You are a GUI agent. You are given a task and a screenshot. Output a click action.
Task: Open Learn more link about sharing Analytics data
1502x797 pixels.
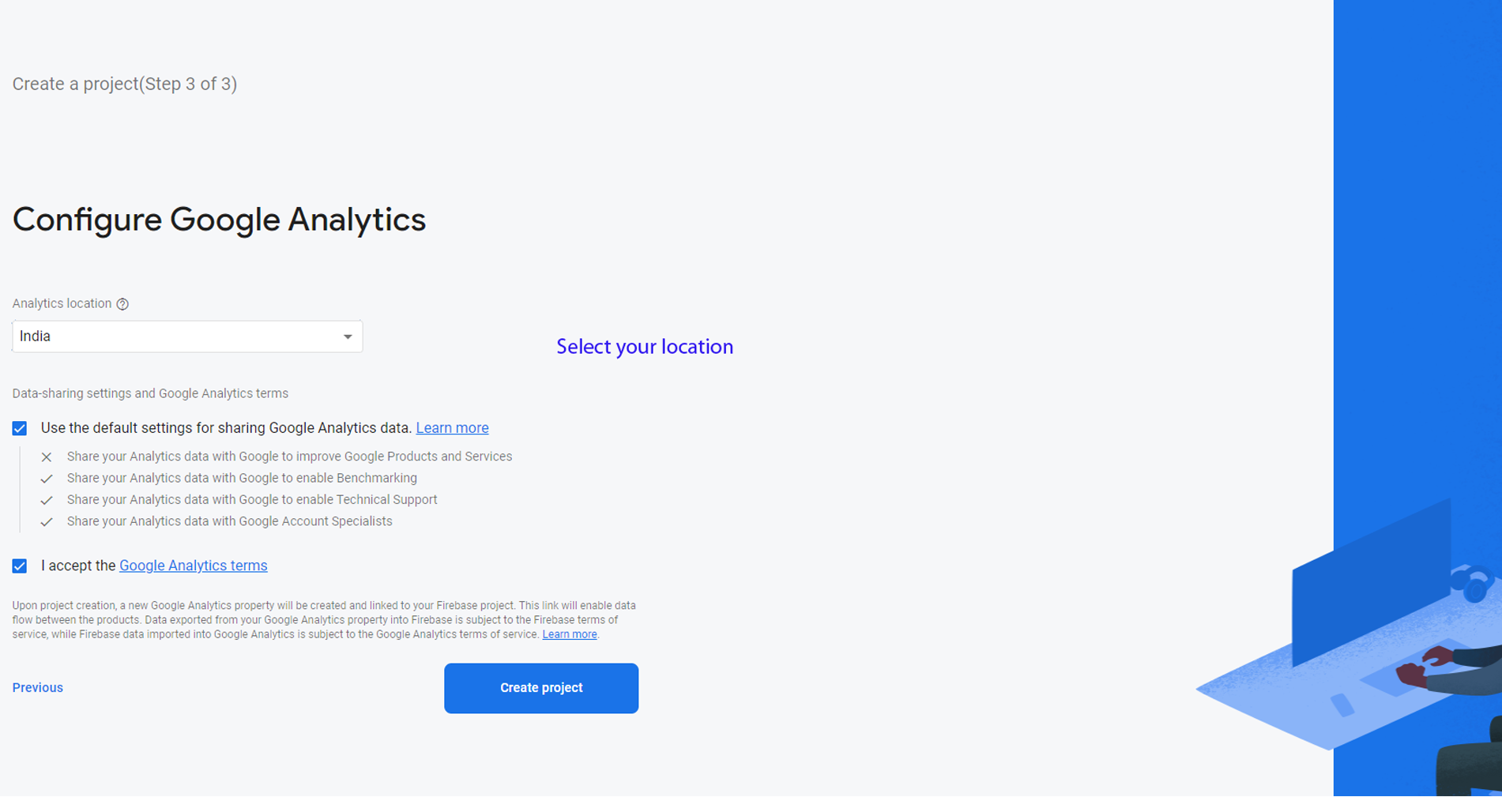pyautogui.click(x=452, y=428)
